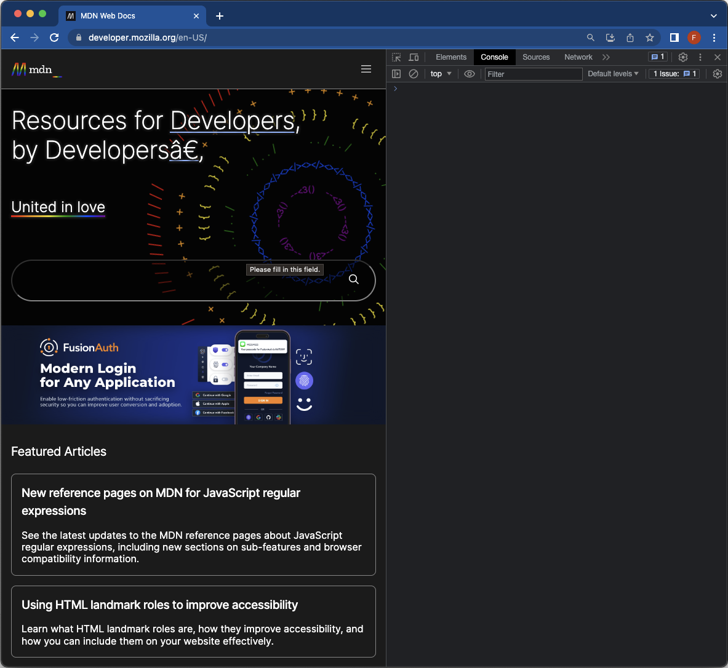
Task: Click the console prompt chevron
Action: click(396, 88)
